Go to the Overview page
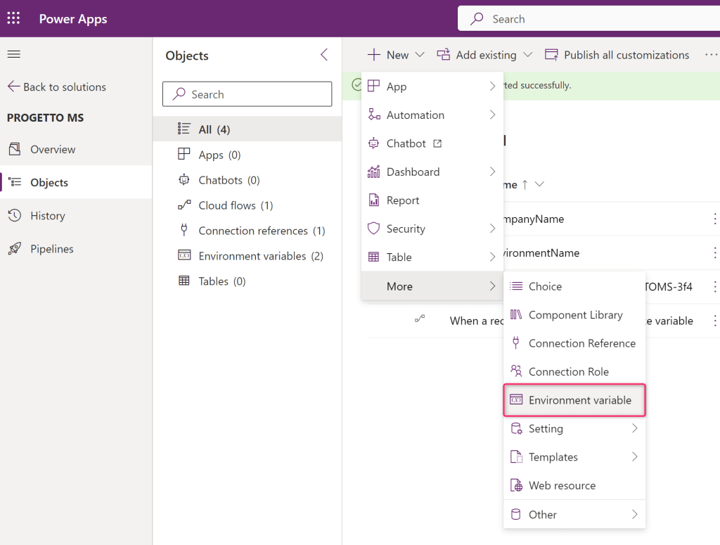 pos(52,149)
